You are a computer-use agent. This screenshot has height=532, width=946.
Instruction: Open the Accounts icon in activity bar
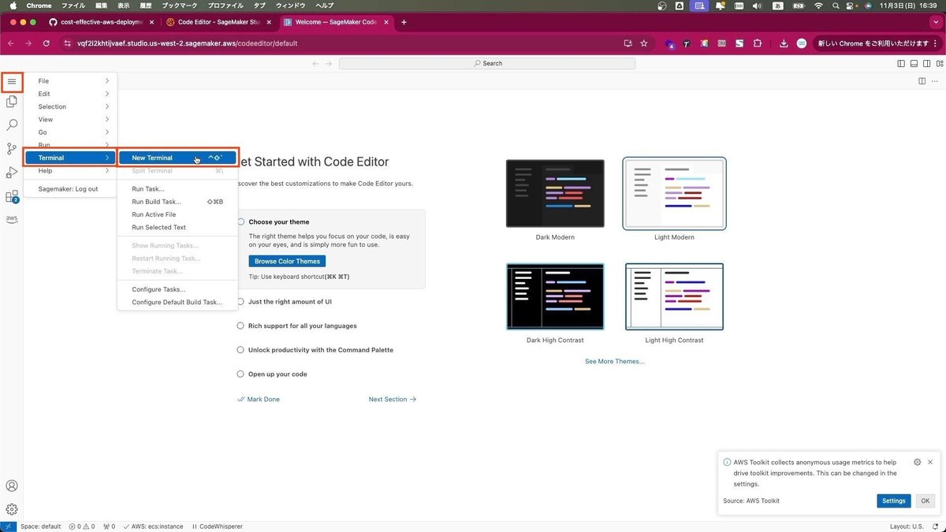pyautogui.click(x=12, y=486)
